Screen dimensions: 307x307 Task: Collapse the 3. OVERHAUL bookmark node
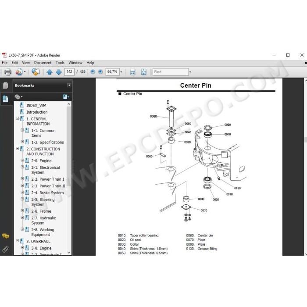[x=17, y=241]
